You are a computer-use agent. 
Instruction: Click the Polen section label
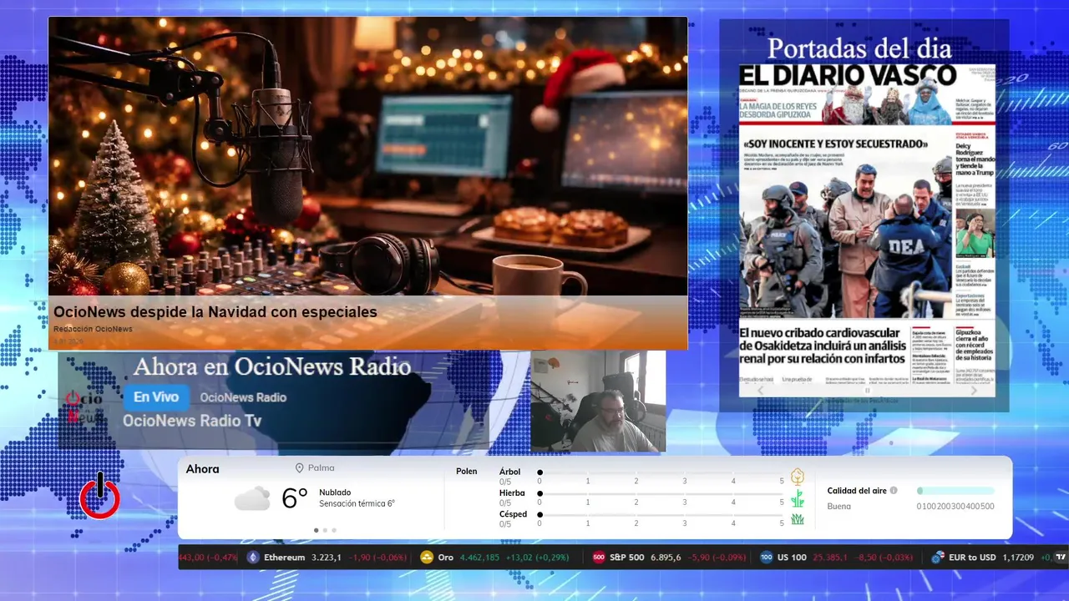click(x=467, y=472)
